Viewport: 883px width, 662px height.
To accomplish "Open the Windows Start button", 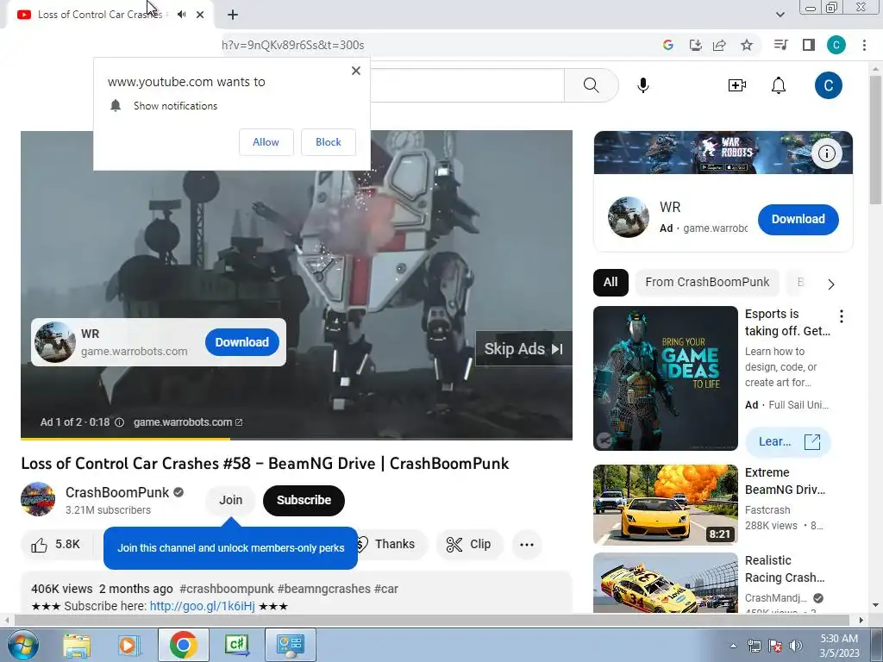I will point(23,645).
